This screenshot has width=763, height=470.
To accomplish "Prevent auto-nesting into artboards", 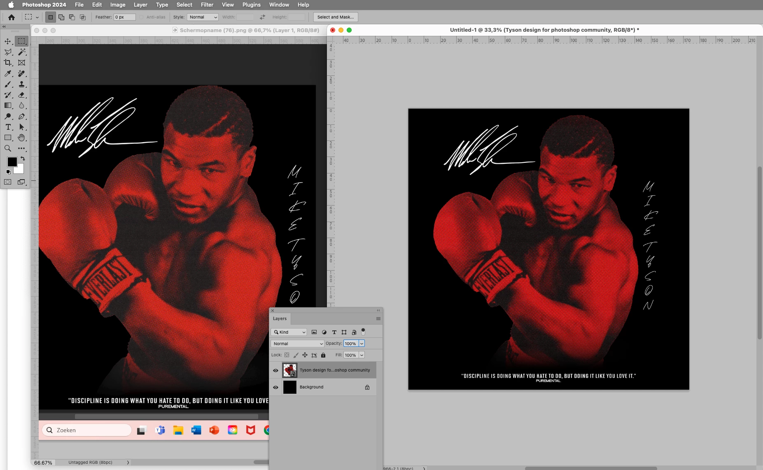I will pos(314,355).
